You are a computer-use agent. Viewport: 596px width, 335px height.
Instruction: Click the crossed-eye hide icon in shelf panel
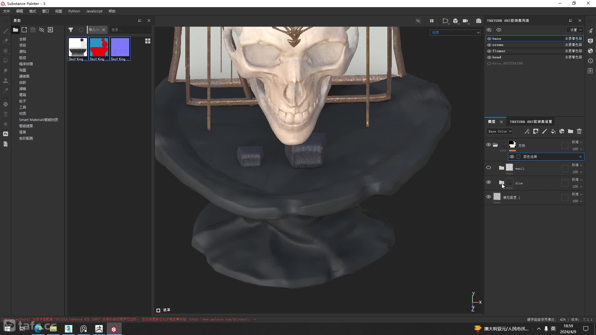42,30
